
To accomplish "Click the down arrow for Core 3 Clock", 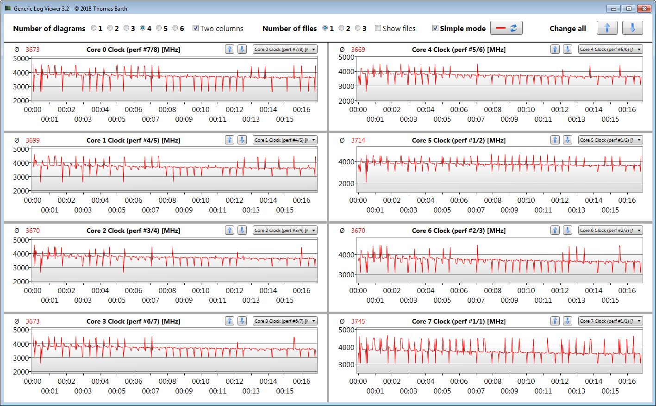I will [x=242, y=321].
